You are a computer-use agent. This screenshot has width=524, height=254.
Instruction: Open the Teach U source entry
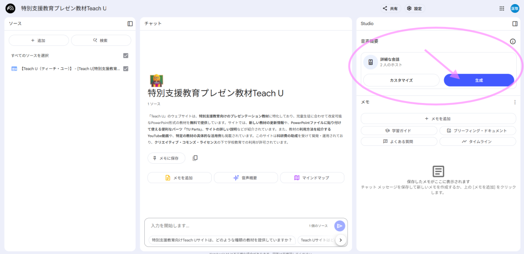tap(70, 69)
